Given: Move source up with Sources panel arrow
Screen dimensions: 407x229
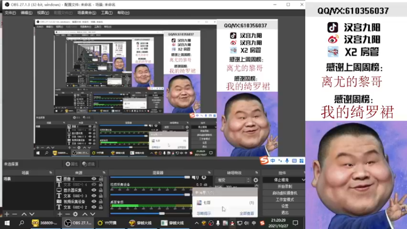Looking at the screenshot, I should pos(85,214).
